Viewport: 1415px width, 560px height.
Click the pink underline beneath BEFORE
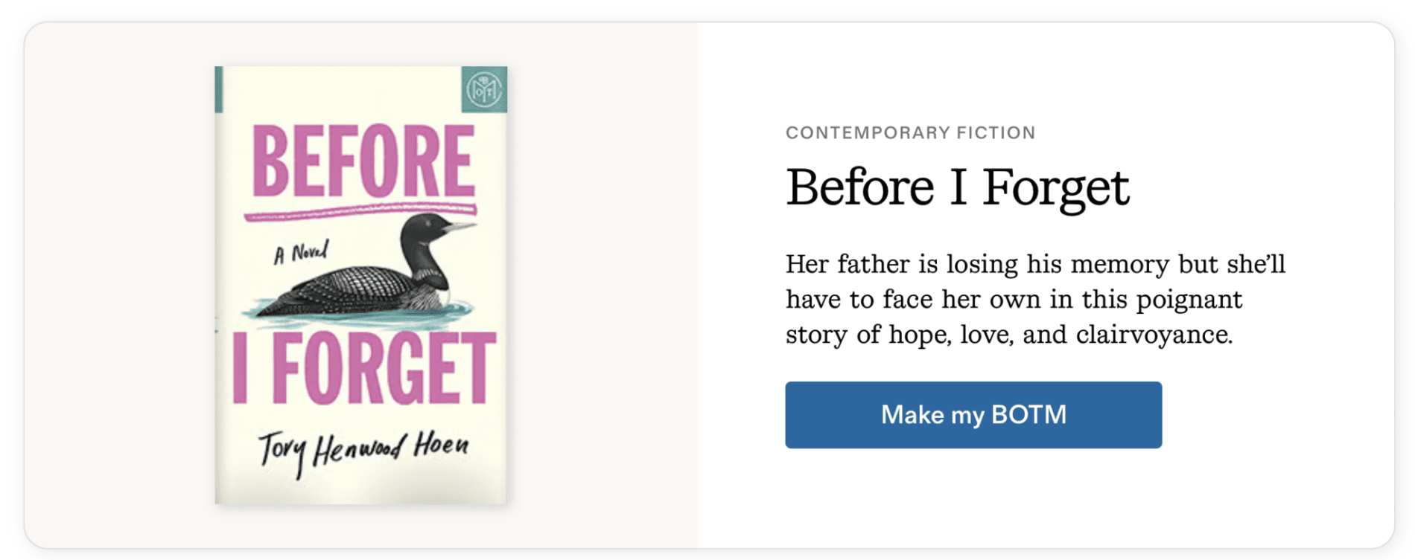click(x=360, y=212)
